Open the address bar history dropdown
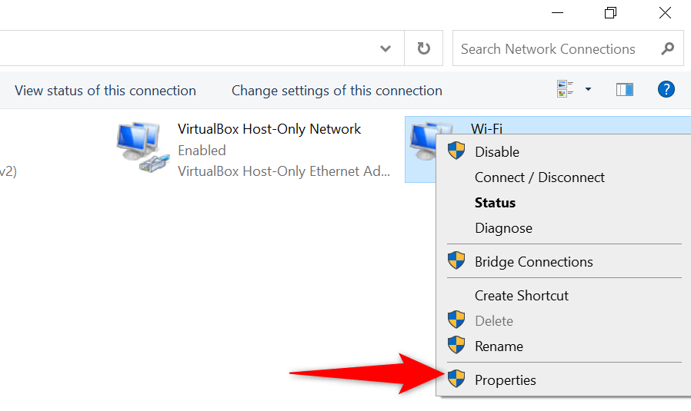 pos(386,49)
